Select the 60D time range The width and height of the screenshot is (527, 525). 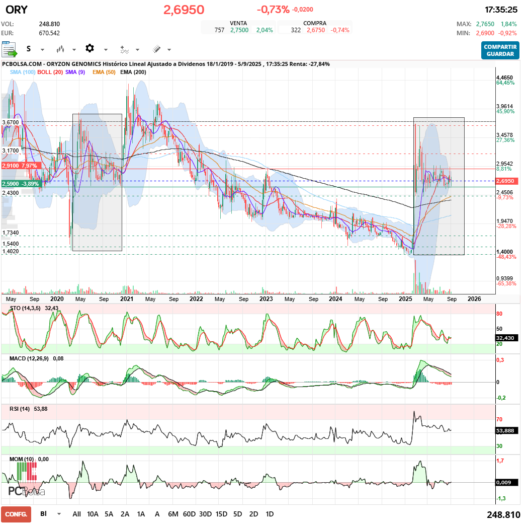189,514
